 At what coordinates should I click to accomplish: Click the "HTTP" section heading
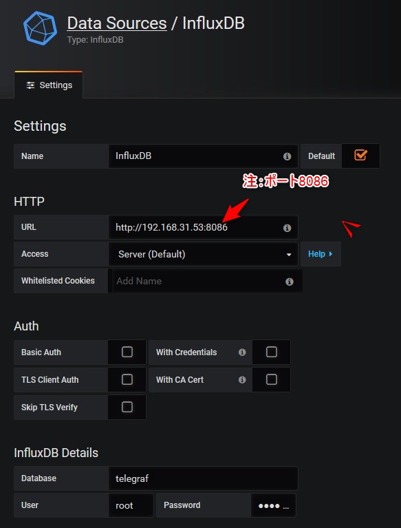30,202
